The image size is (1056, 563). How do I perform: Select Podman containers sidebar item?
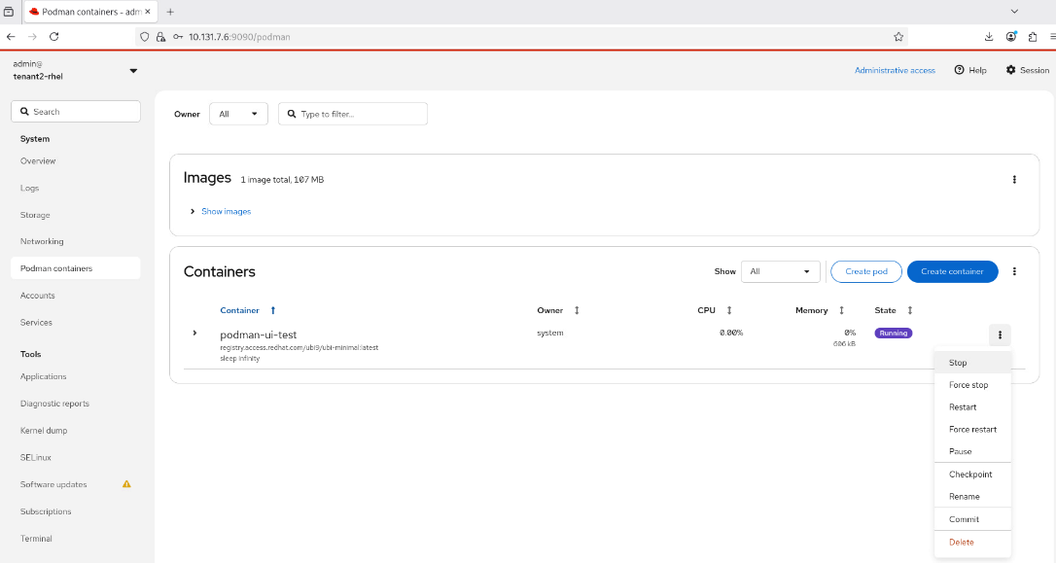pos(76,268)
